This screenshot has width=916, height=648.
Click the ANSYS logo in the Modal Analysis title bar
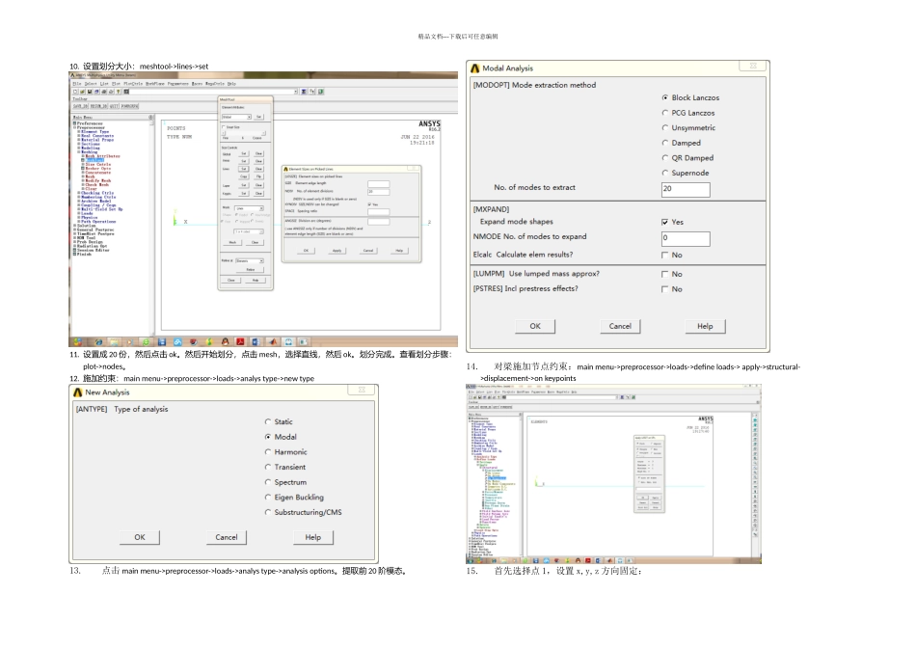474,68
